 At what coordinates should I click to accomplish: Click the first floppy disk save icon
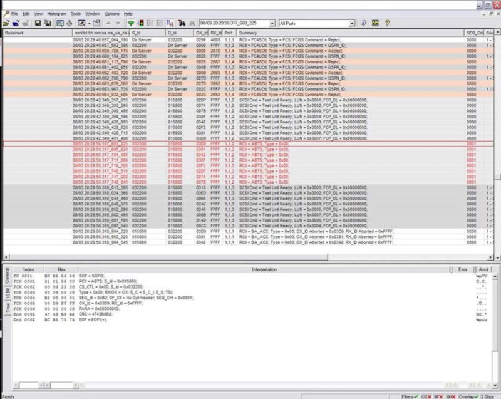[x=37, y=23]
